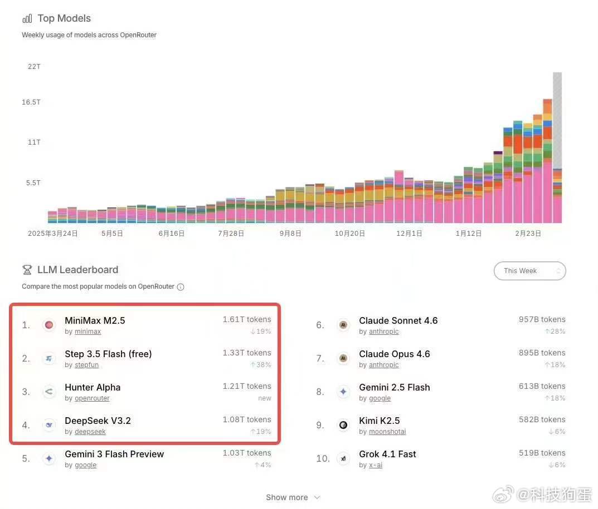Click the Grok 4.1 Fast xAI icon
Screen dimensions: 598x509
(343, 458)
